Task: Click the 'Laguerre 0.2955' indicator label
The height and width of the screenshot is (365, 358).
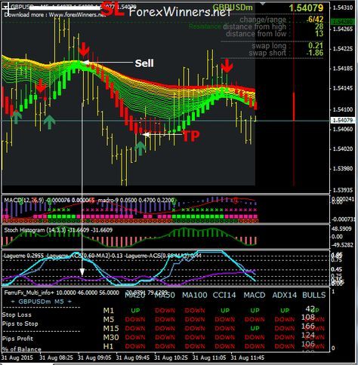Action: click(x=24, y=256)
